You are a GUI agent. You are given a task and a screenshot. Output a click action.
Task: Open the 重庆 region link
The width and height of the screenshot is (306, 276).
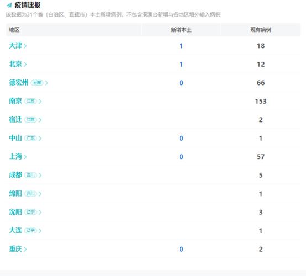coord(15,249)
